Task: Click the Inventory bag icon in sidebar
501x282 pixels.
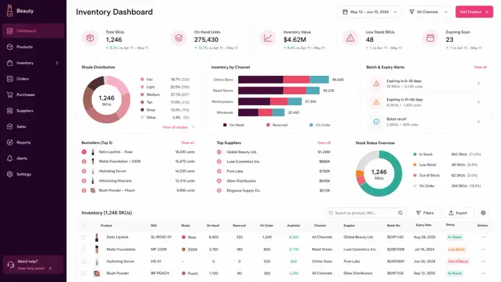Action: tap(10, 63)
